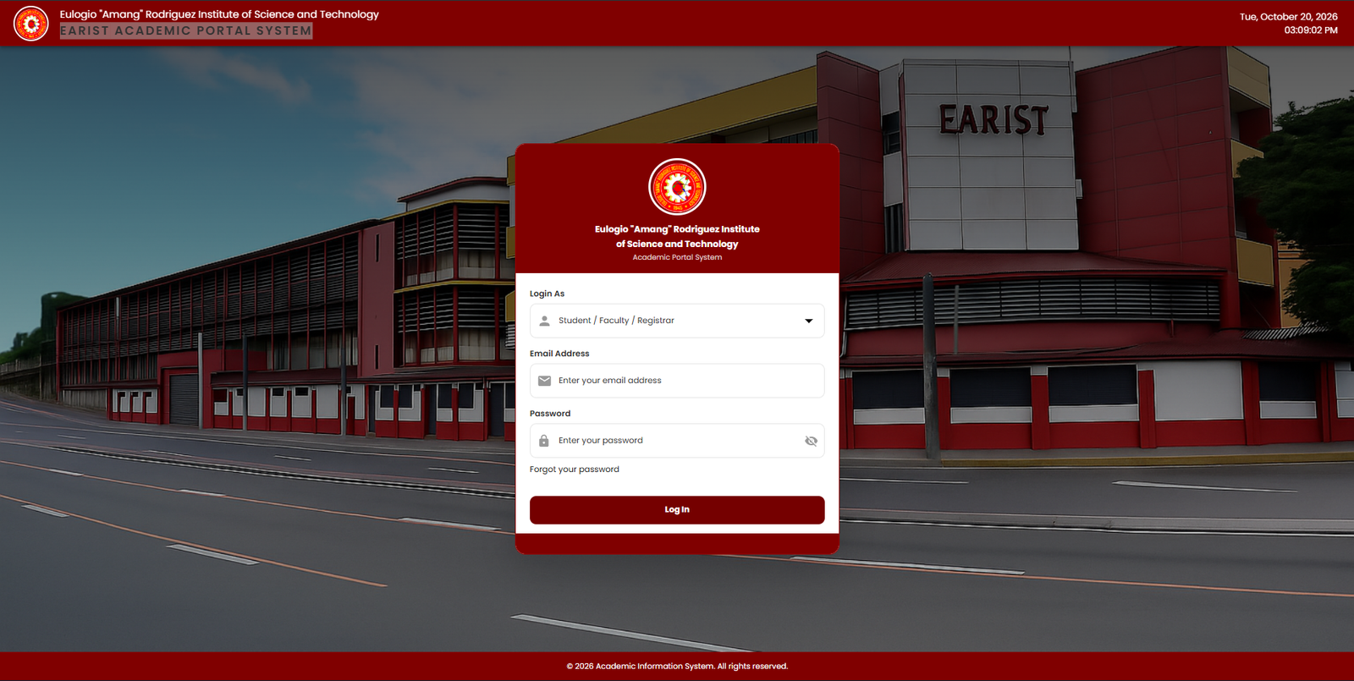Click the institute name in the top header
The height and width of the screenshot is (681, 1354).
[x=219, y=14]
